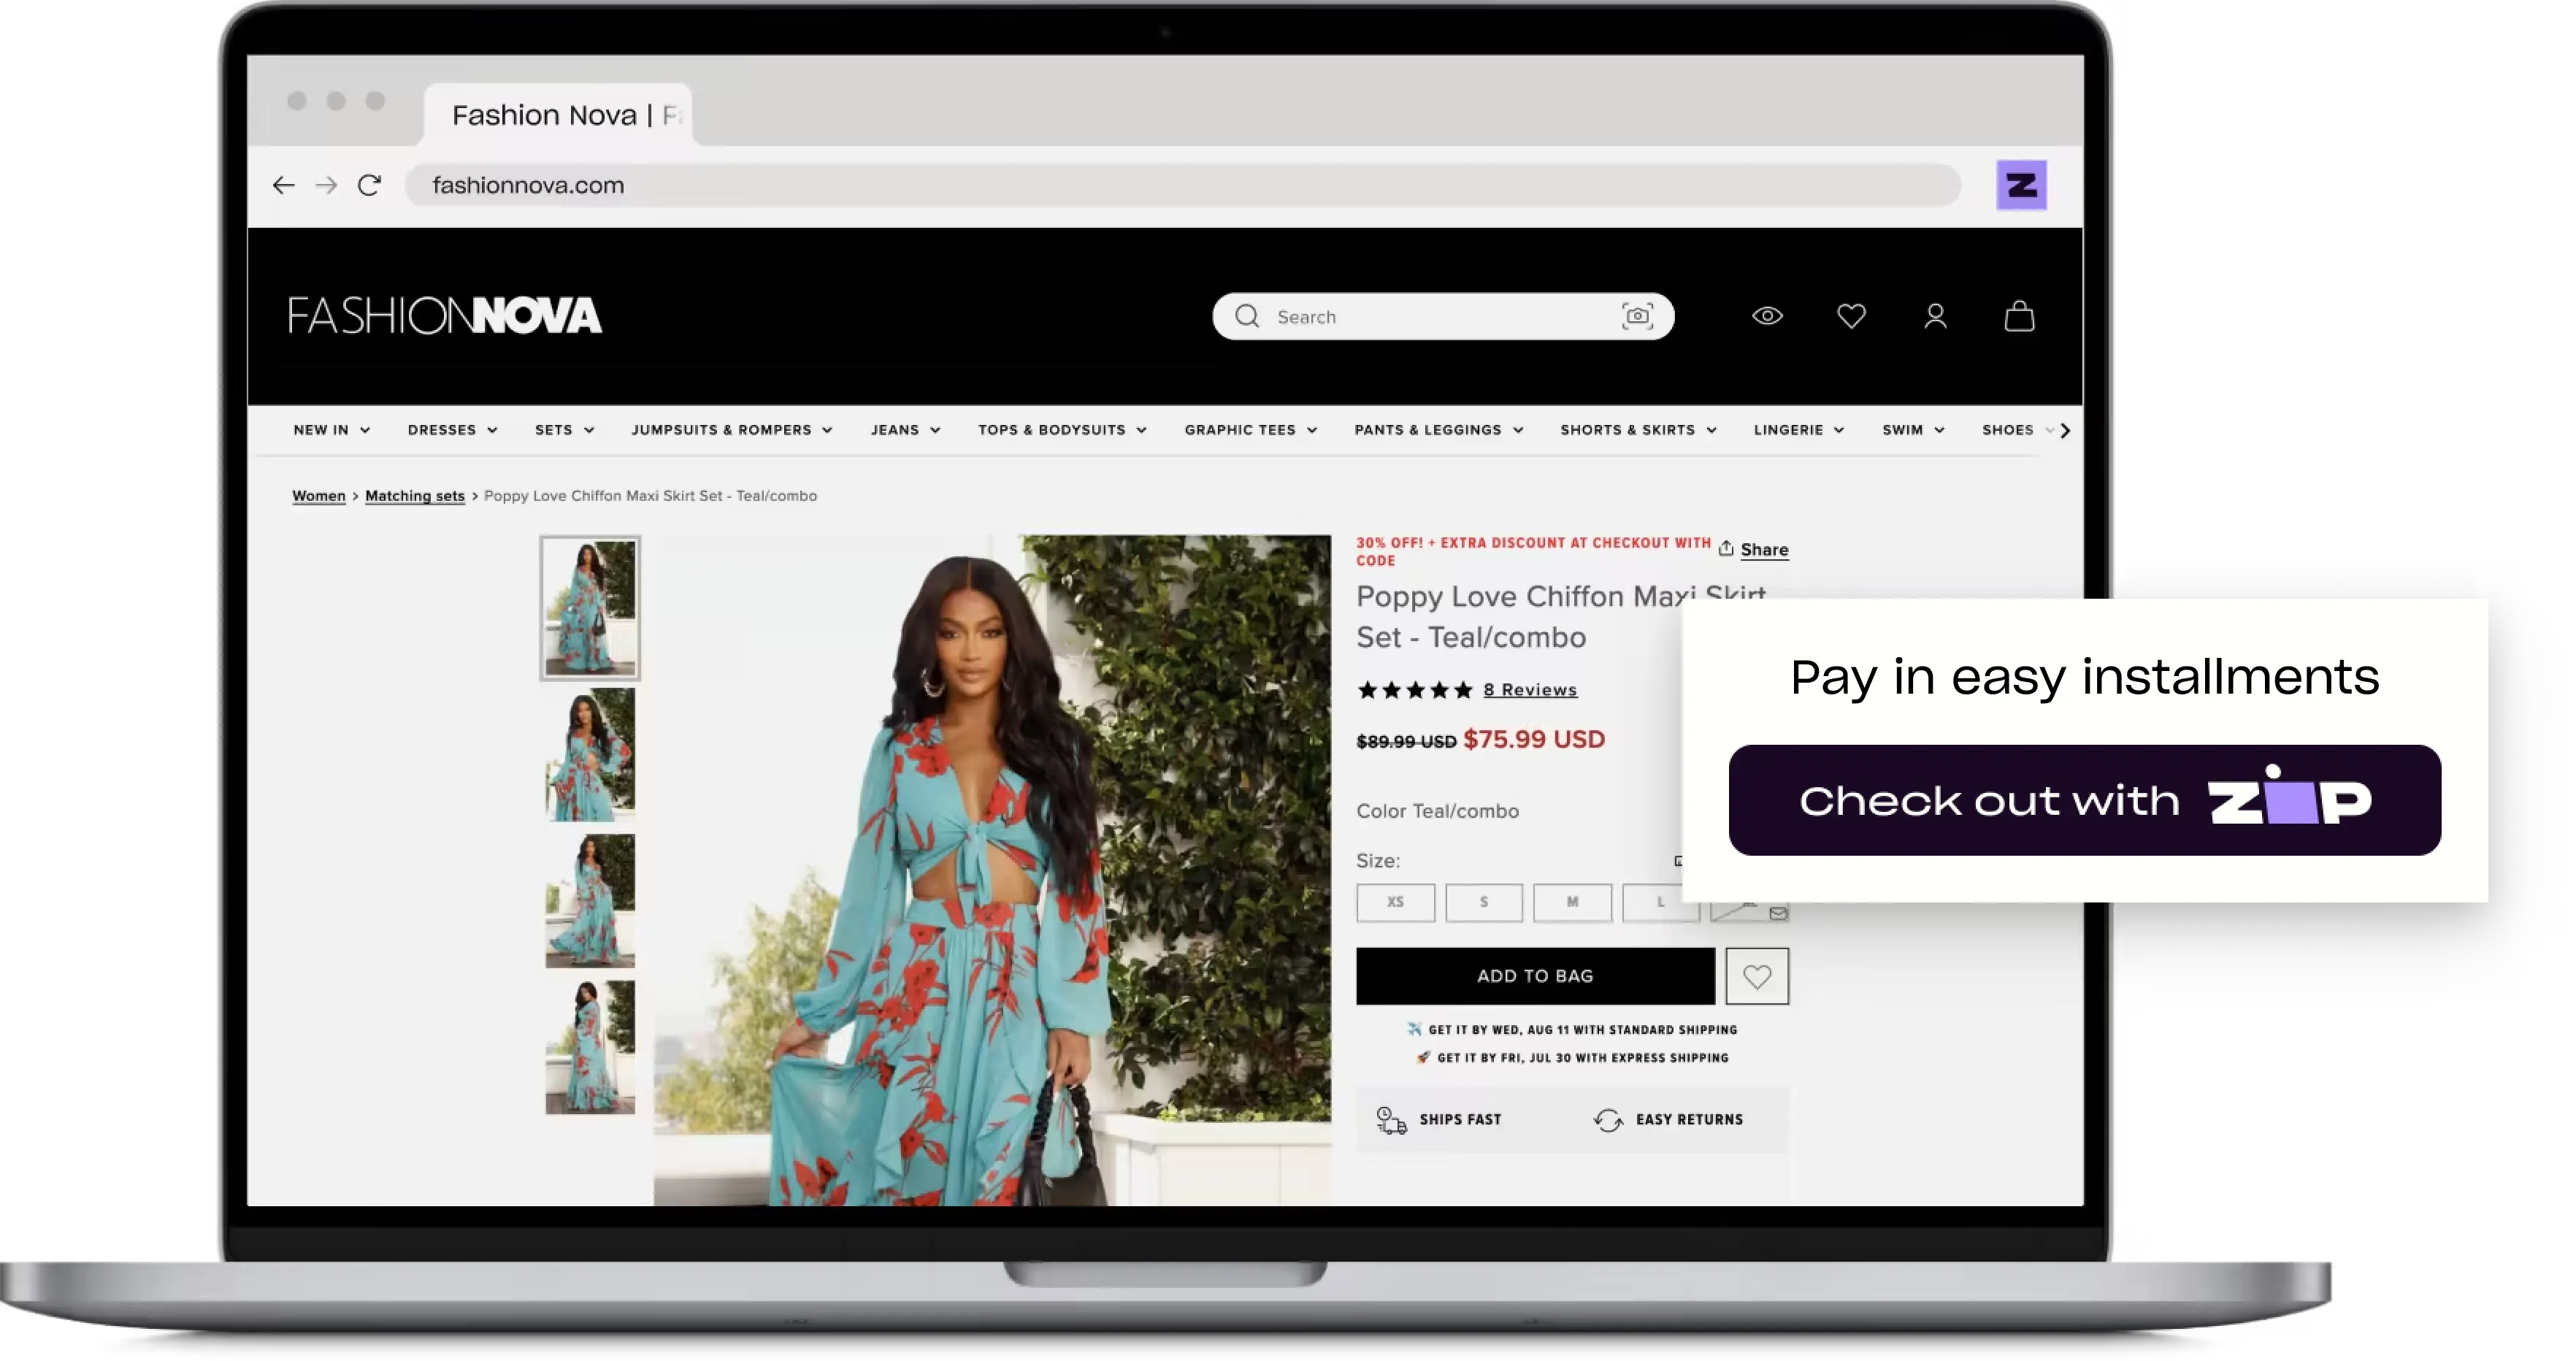Click the Add to Bag button
Image resolution: width=2576 pixels, height=1361 pixels.
(x=1533, y=974)
